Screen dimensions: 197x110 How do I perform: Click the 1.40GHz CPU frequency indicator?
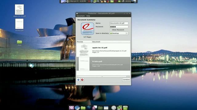127,1
